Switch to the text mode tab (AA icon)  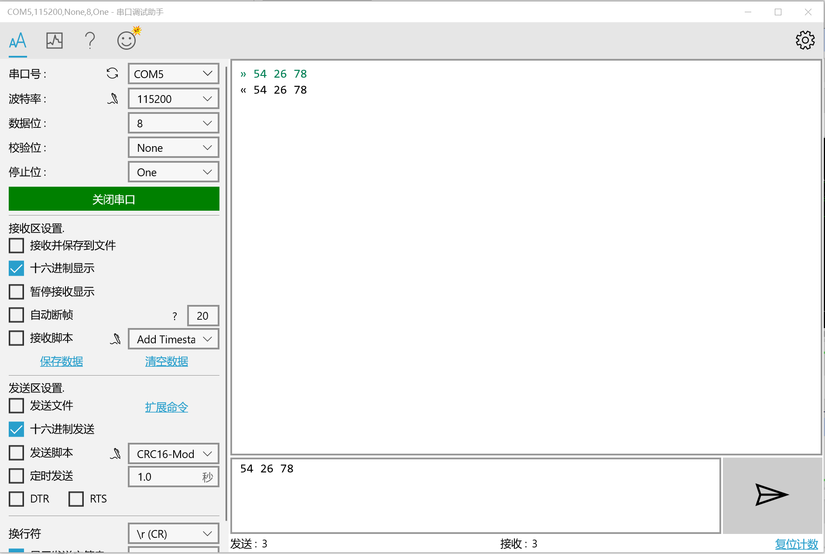[18, 41]
